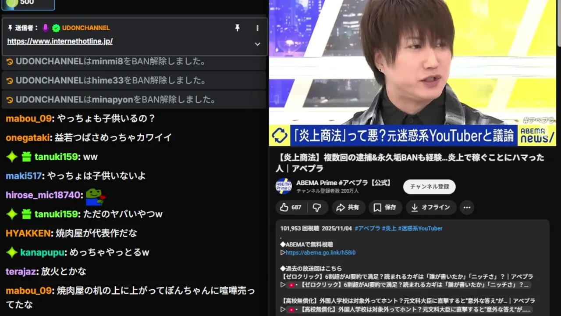Click the maki517 username in chat

click(24, 176)
